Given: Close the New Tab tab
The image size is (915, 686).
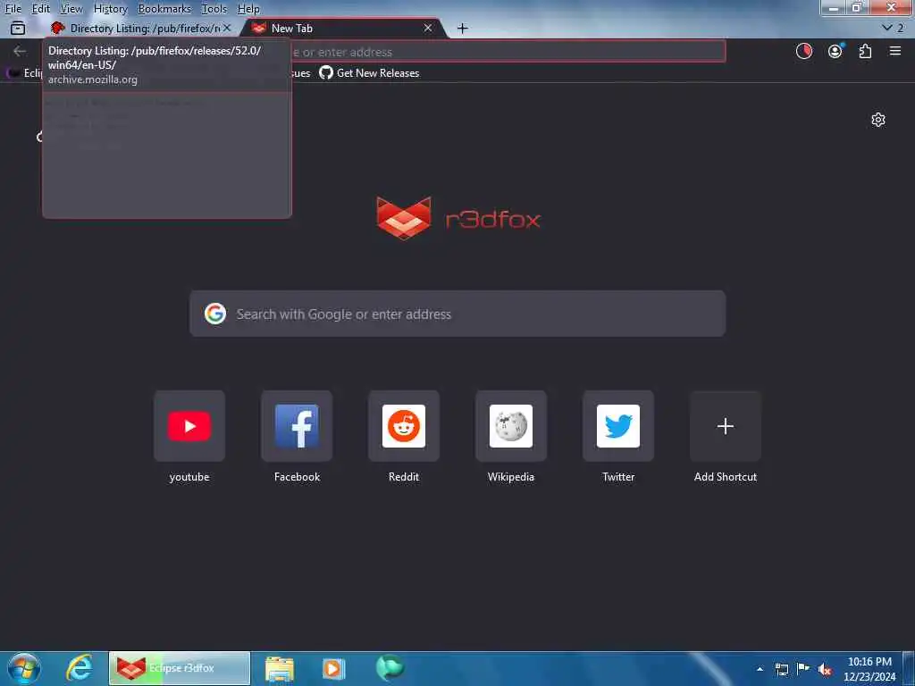Looking at the screenshot, I should [428, 28].
